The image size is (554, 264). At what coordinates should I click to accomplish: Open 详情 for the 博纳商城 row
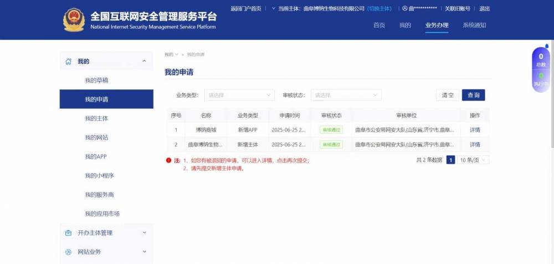475,130
